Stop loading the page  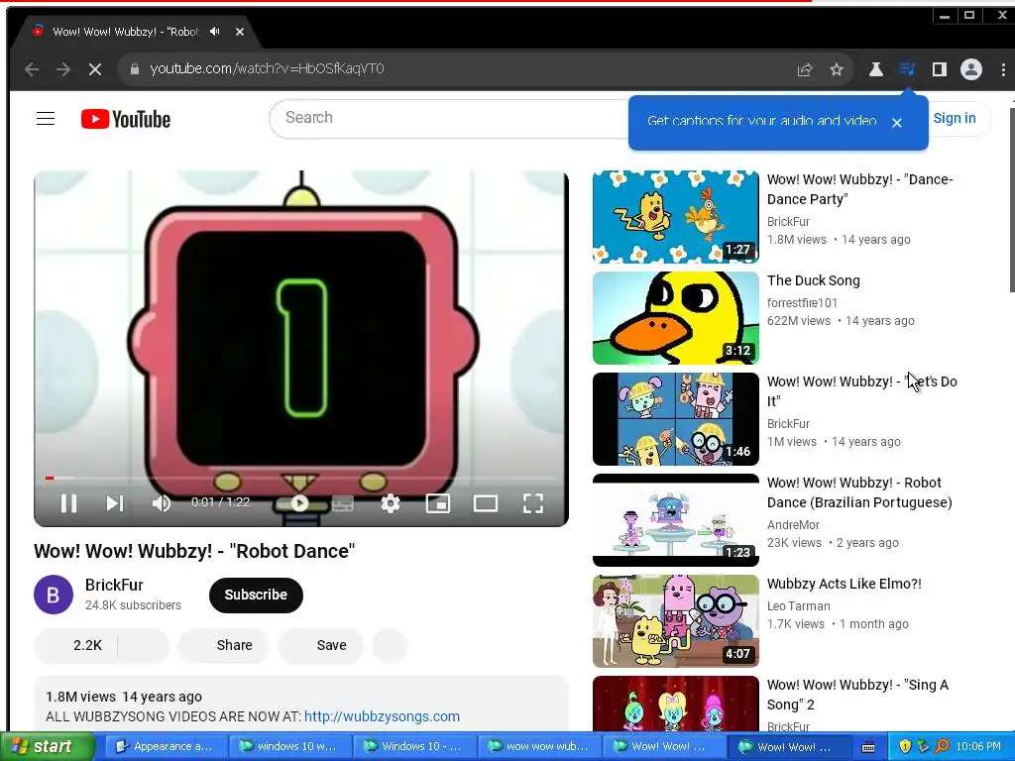point(94,69)
